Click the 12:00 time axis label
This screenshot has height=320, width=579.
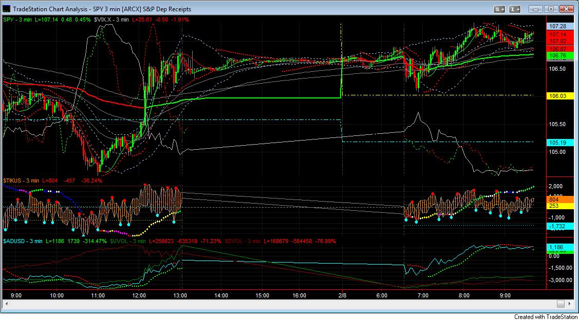(x=139, y=295)
